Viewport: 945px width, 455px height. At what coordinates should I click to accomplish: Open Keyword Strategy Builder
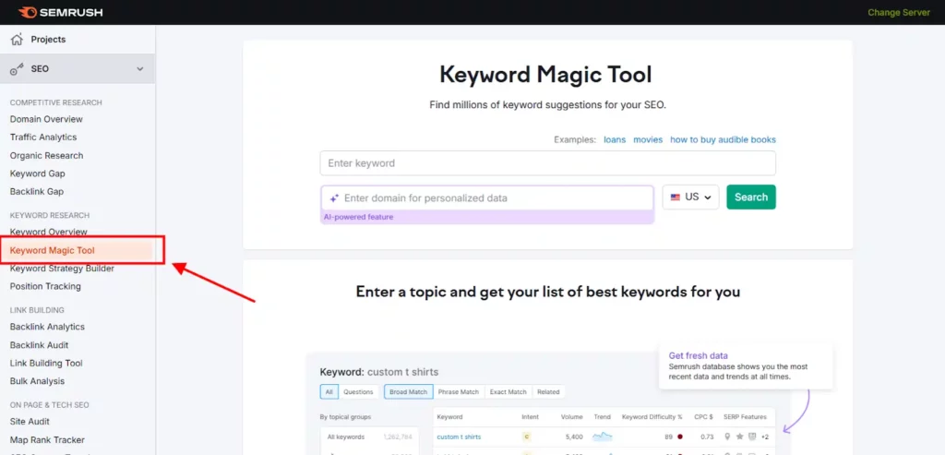62,269
